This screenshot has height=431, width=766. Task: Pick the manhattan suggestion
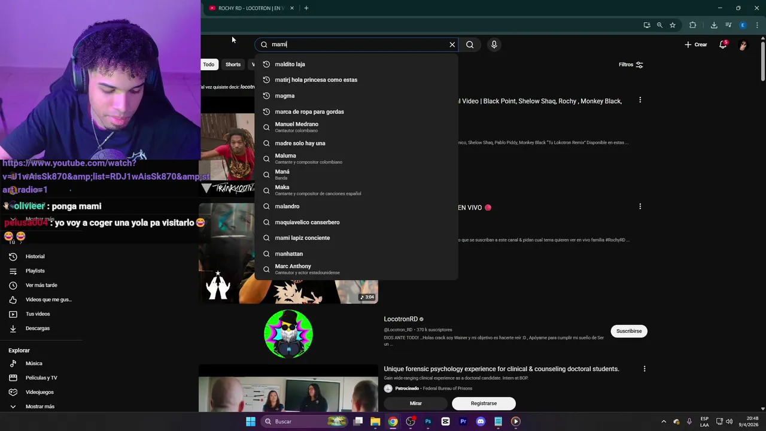click(356, 254)
